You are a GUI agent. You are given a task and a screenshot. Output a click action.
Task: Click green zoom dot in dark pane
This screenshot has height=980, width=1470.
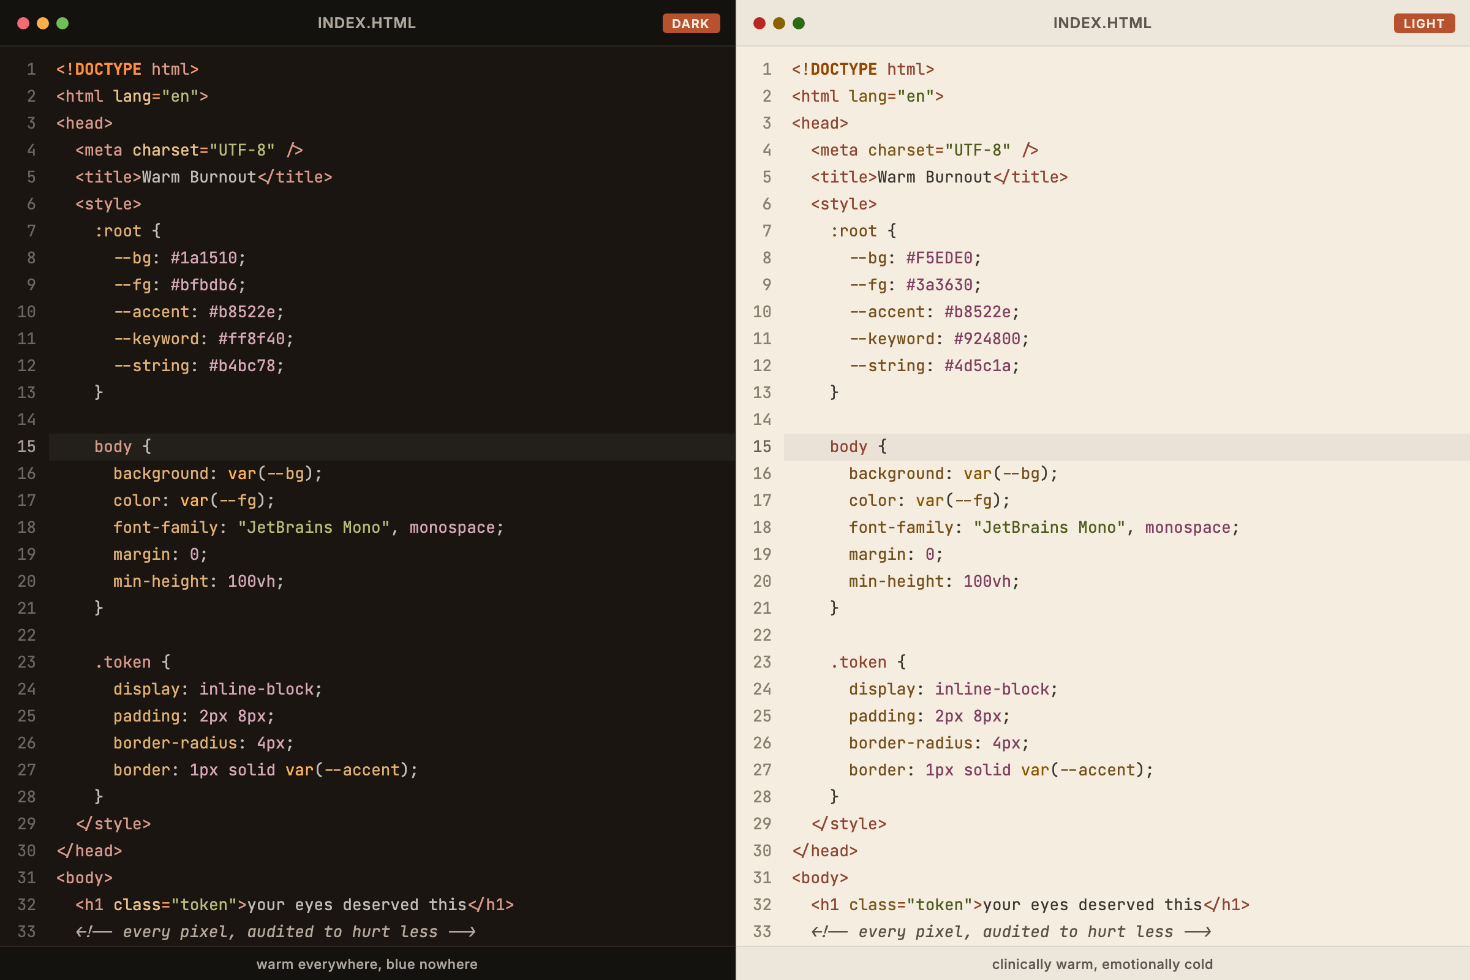(62, 23)
